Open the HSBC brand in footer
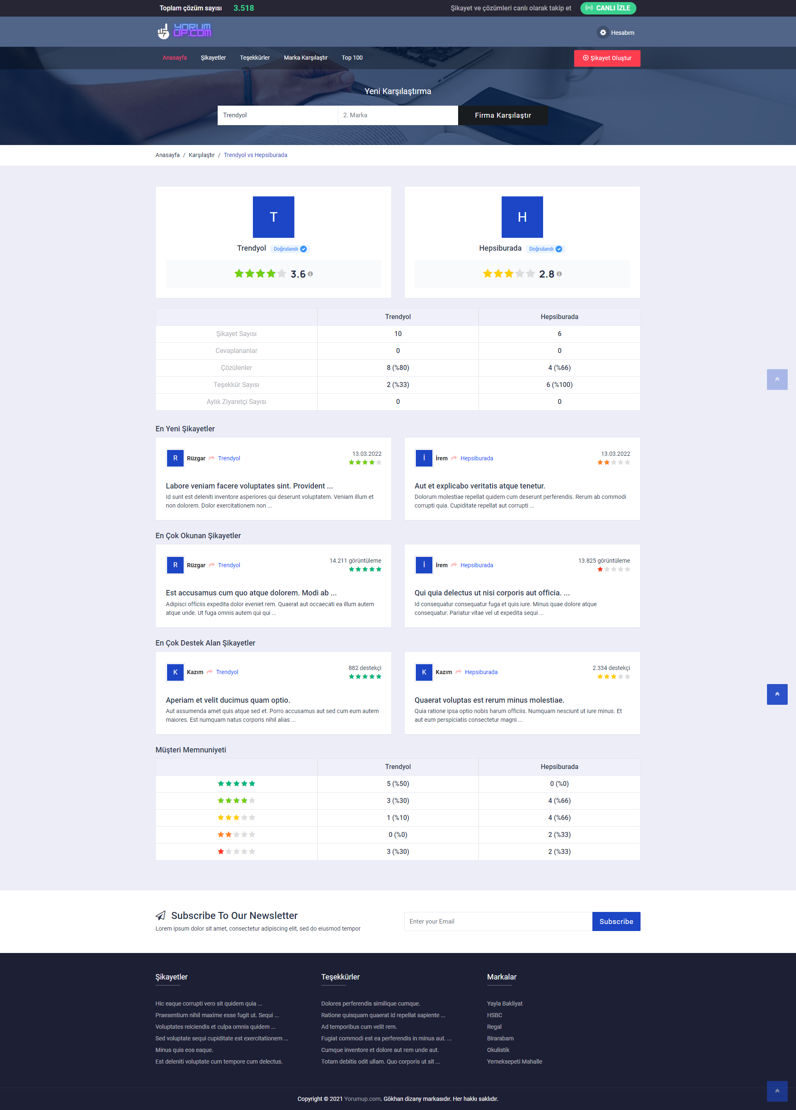The height and width of the screenshot is (1110, 796). click(494, 1016)
